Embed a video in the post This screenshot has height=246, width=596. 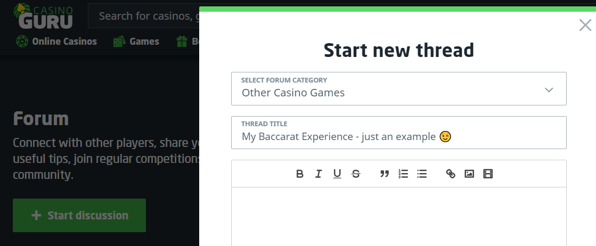point(487,174)
